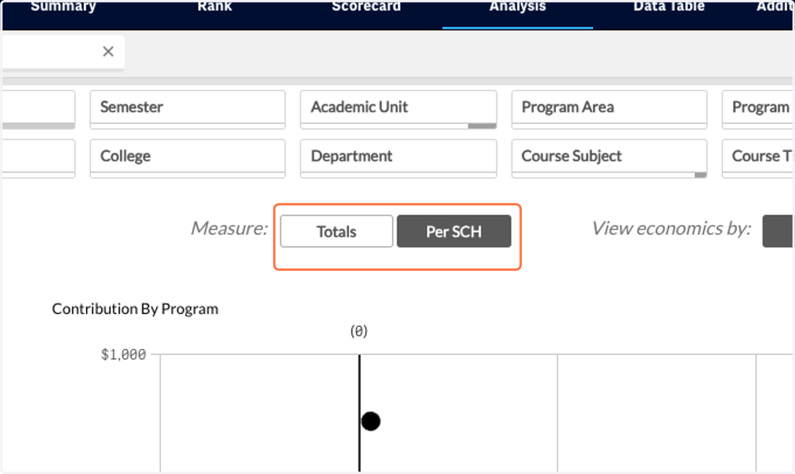Select the Per SCH measure
The height and width of the screenshot is (474, 795).
[x=454, y=232]
